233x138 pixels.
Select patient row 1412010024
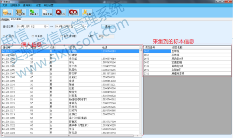[70, 133]
